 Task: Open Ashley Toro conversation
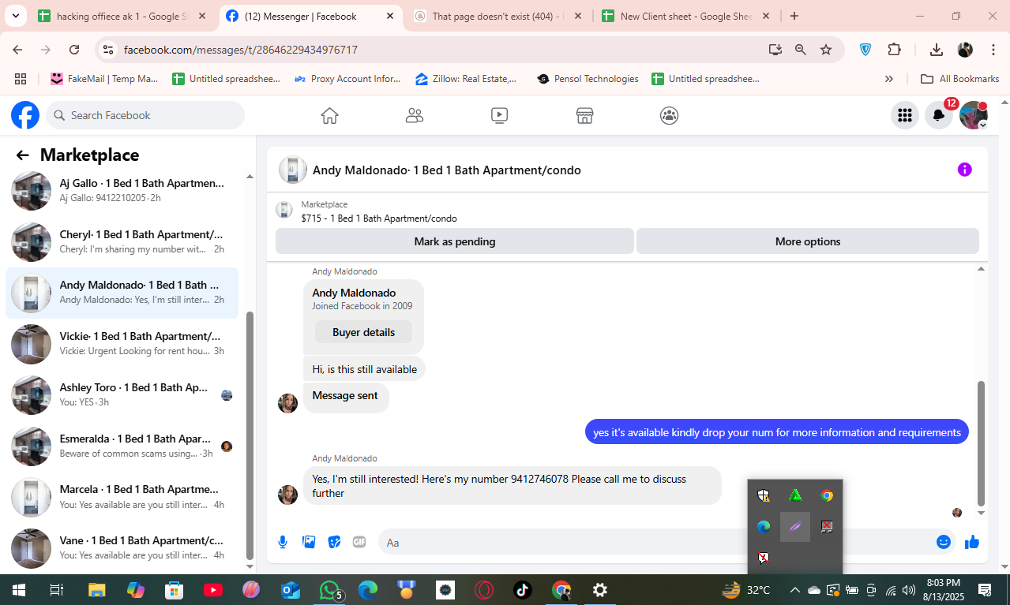point(122,395)
